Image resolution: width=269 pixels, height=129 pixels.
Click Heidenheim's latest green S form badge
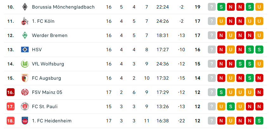coord(259,121)
